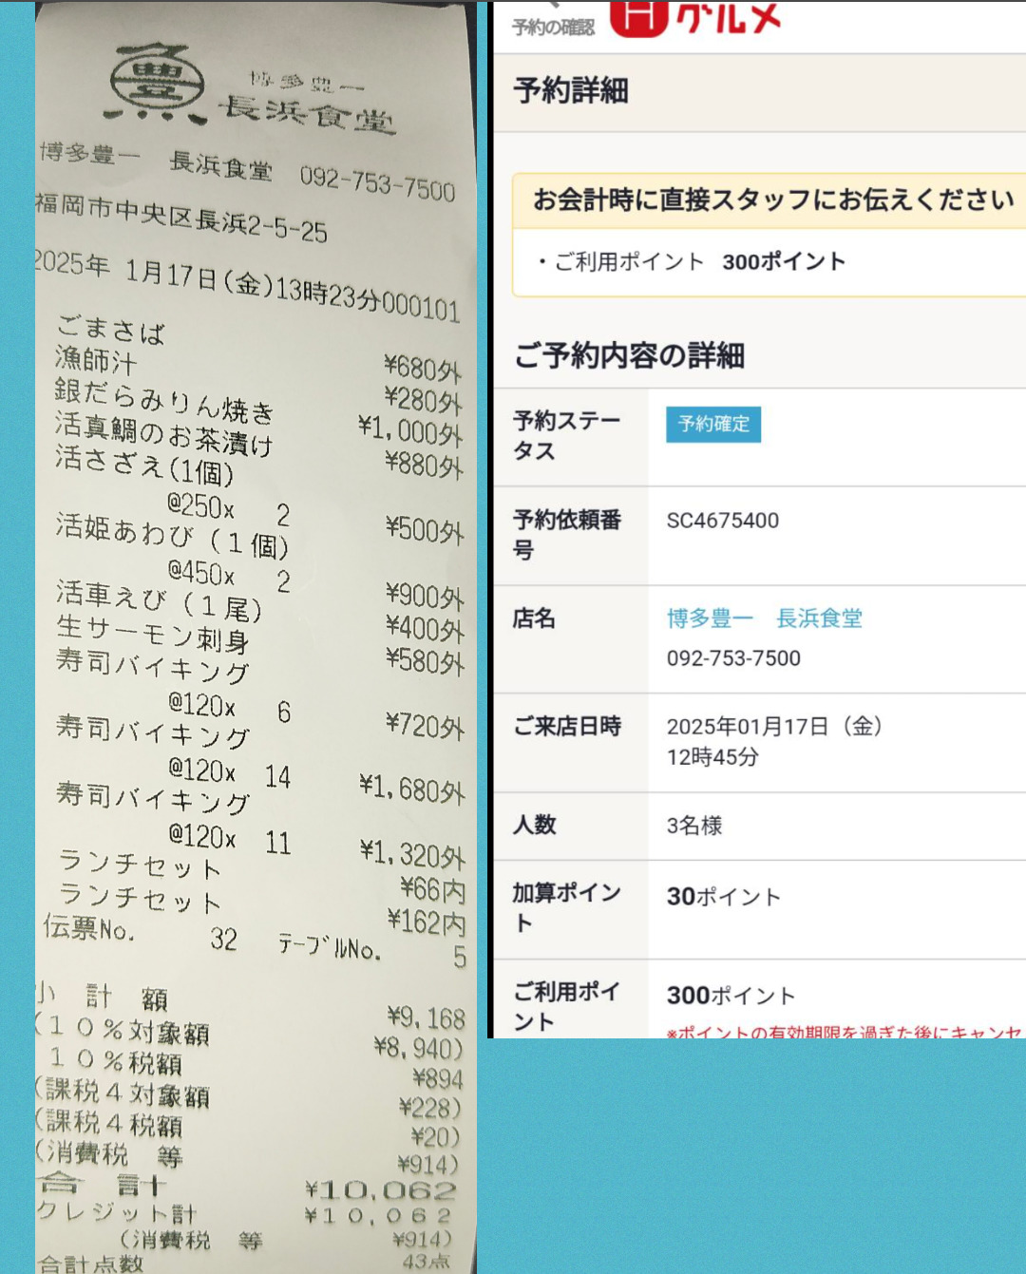Image resolution: width=1026 pixels, height=1274 pixels.
Task: Select the 3名様 party size value
Action: (x=694, y=826)
